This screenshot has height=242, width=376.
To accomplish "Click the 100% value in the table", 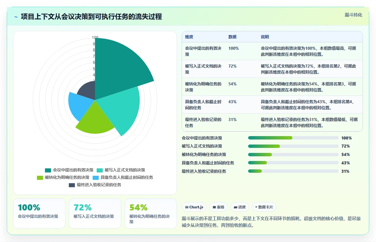I will coord(234,48).
